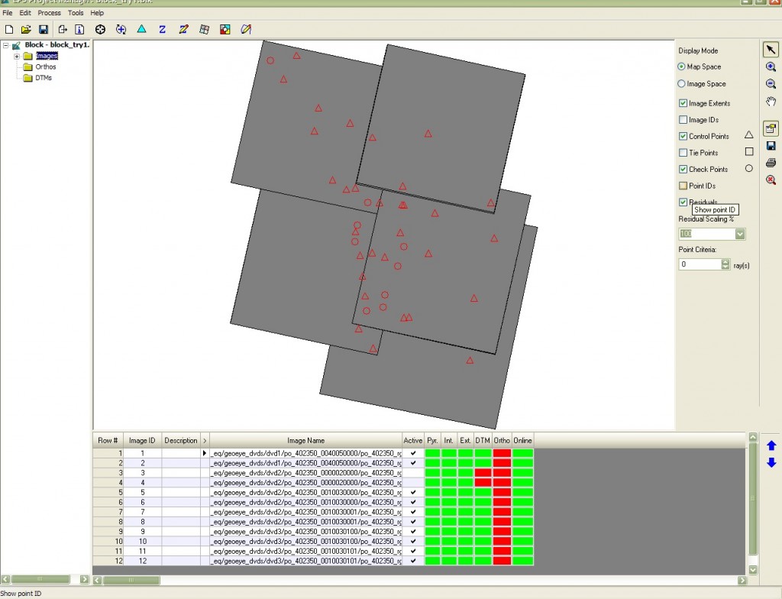Move selected row up with blue arrow
This screenshot has width=782, height=599.
(x=771, y=445)
